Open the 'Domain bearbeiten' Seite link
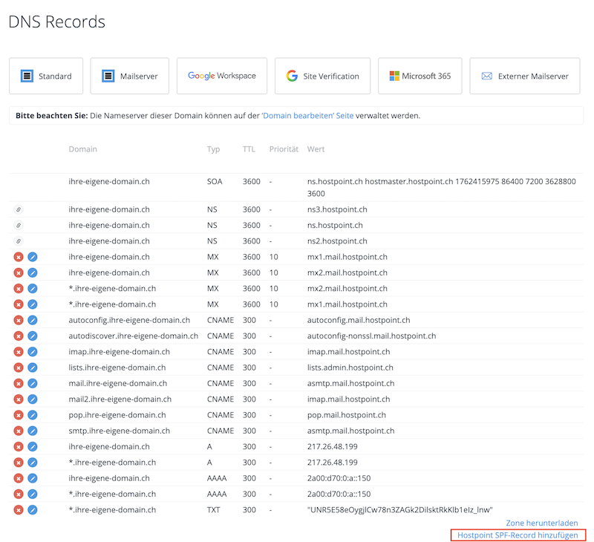This screenshot has height=542, width=594. (x=307, y=116)
